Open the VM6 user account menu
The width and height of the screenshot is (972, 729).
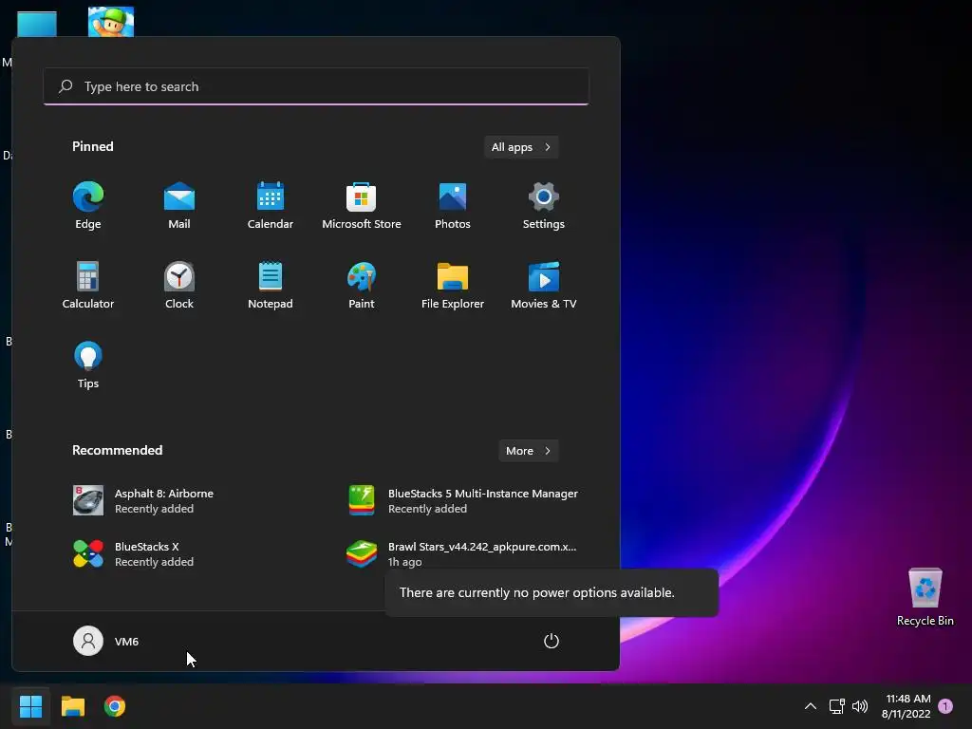coord(106,641)
